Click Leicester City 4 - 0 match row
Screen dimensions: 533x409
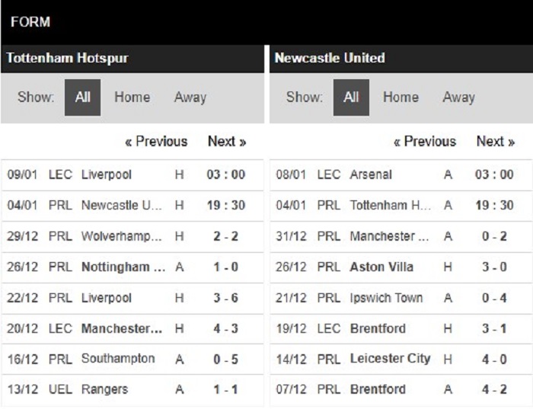[401, 359]
